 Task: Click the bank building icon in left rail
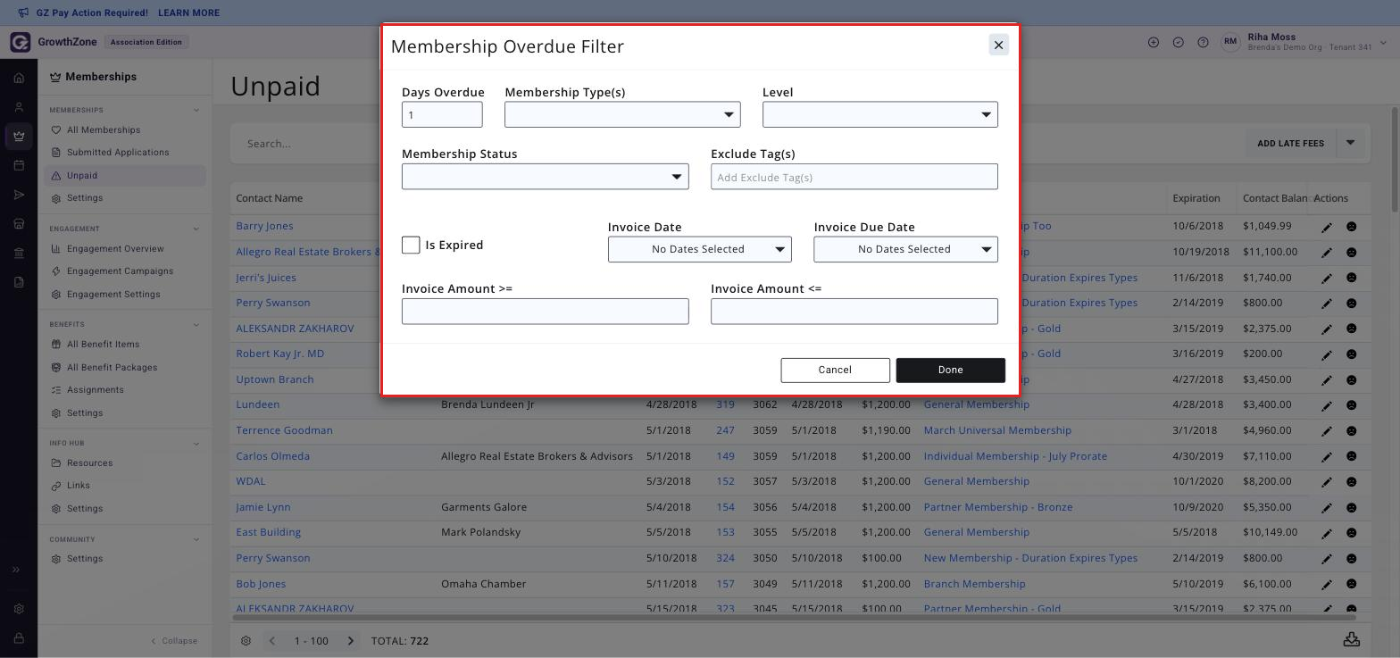[19, 253]
